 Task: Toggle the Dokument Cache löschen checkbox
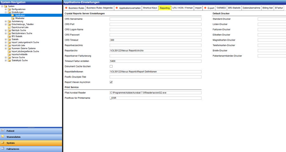point(111,66)
